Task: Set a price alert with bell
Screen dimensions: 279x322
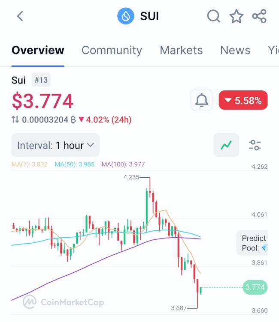Action: pos(201,100)
